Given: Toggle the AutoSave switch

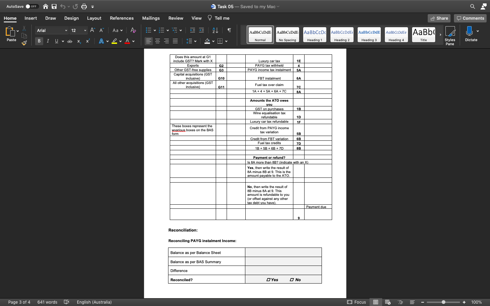Looking at the screenshot, I should point(32,6).
